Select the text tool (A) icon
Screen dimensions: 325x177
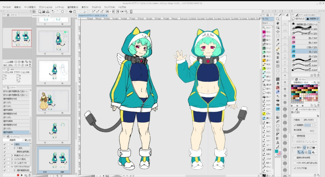[277, 143]
